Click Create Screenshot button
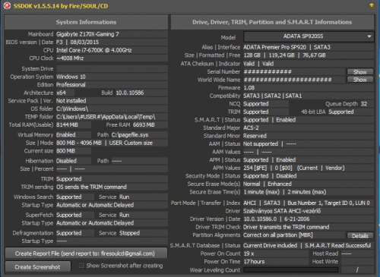 click(37, 267)
